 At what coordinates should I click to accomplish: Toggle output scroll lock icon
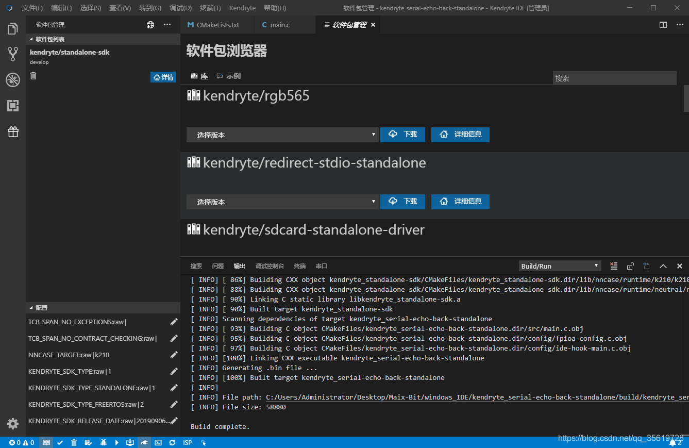(630, 266)
